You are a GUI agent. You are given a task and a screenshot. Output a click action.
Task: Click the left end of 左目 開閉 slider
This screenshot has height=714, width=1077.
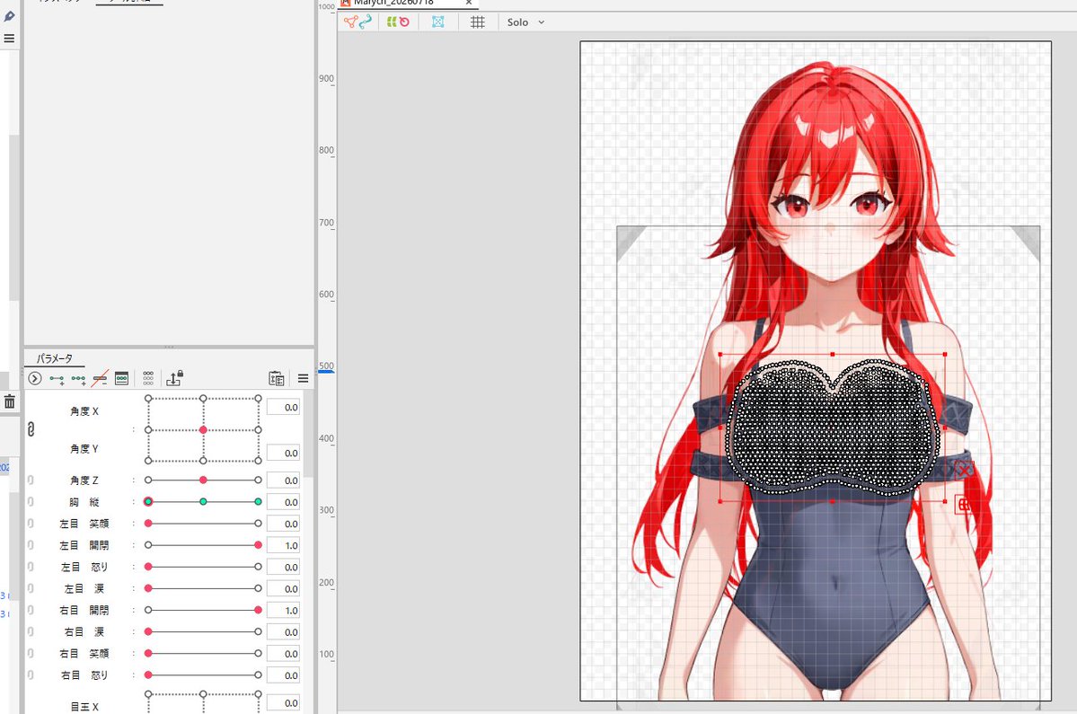[x=148, y=545]
